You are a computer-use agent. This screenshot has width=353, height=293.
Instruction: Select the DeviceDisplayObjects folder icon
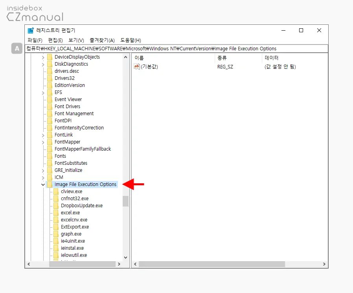(50, 57)
